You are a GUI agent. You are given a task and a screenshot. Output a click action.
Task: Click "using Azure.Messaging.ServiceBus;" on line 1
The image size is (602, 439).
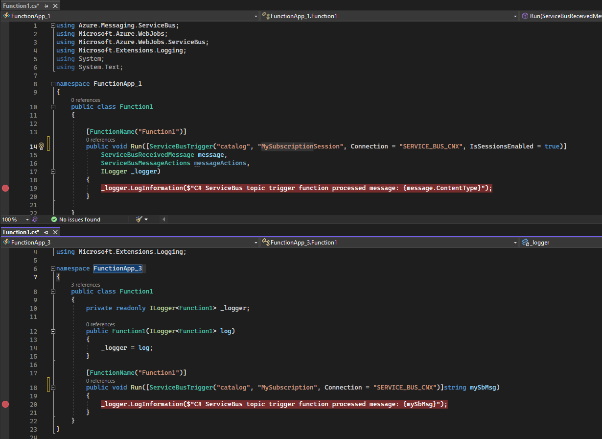(117, 25)
